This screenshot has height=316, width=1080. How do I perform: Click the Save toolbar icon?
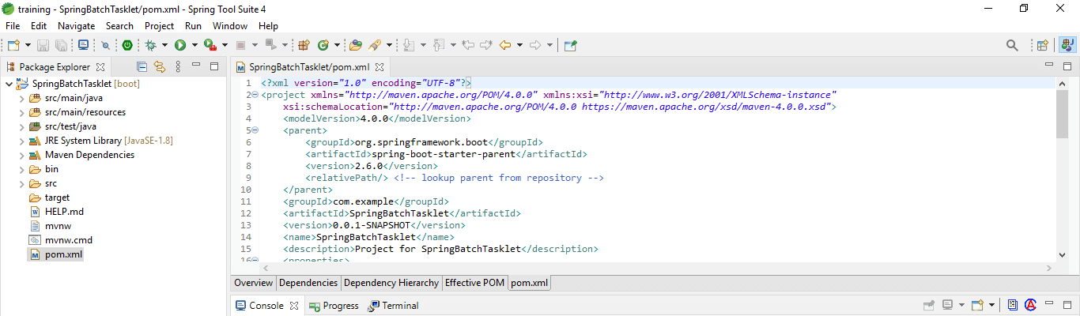pyautogui.click(x=43, y=46)
